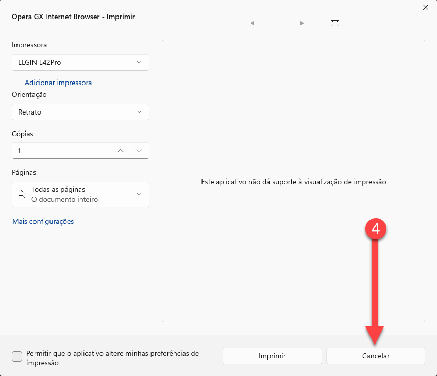Click the Cancelar button
Viewport: 437px width, 376px height.
tap(375, 356)
